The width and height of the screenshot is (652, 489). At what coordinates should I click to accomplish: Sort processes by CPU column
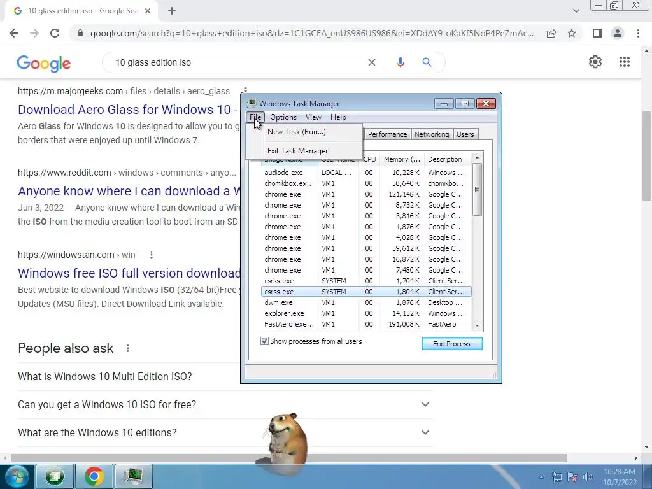click(x=369, y=159)
